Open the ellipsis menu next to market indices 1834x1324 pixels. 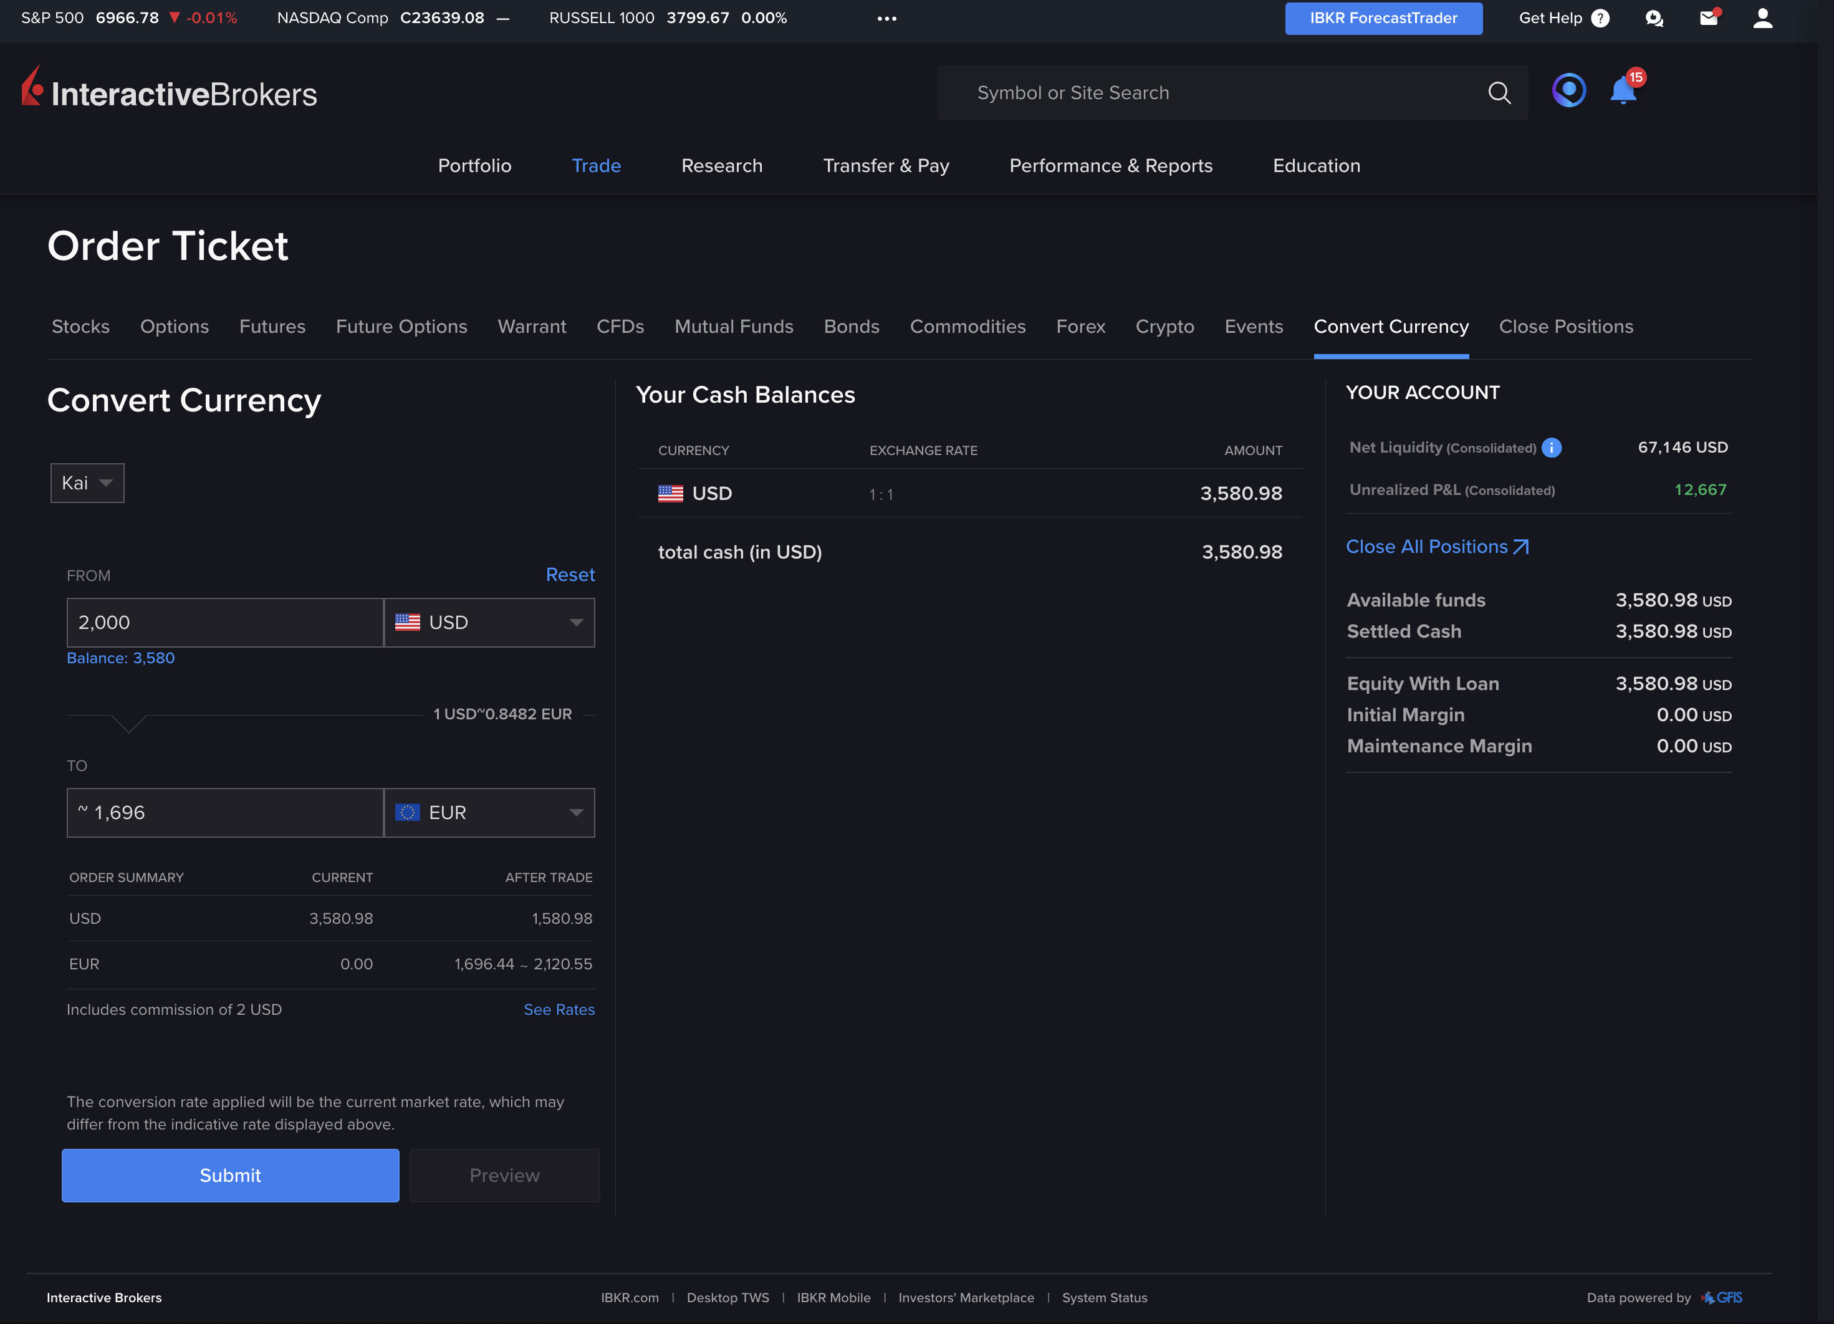coord(886,18)
